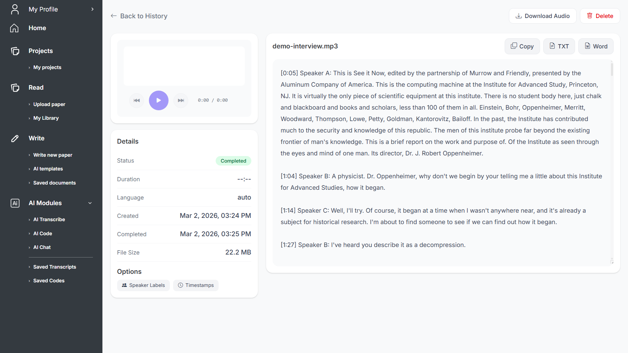The height and width of the screenshot is (353, 628).
Task: Delete this transcript
Action: tap(600, 16)
